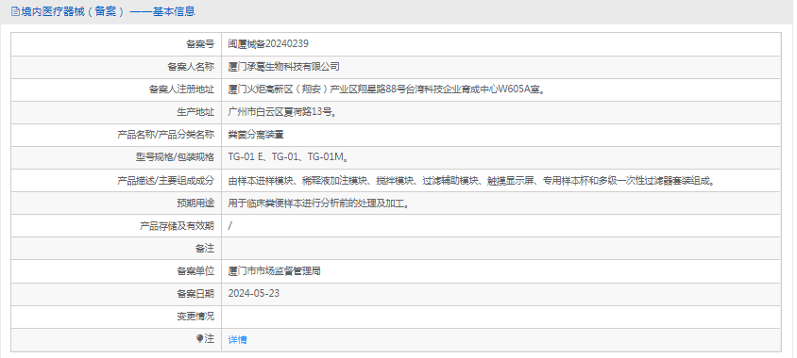Select the slash value for 产品存储及有效期

click(230, 226)
